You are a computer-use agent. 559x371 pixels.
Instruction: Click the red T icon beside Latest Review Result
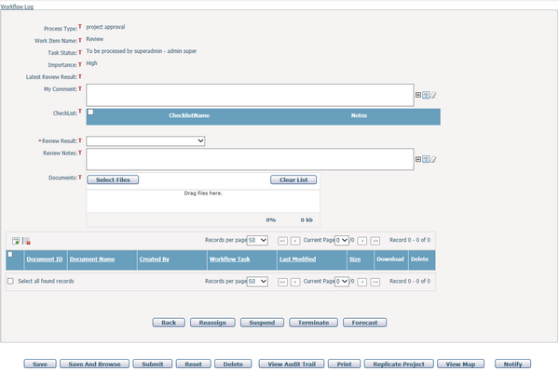point(80,76)
